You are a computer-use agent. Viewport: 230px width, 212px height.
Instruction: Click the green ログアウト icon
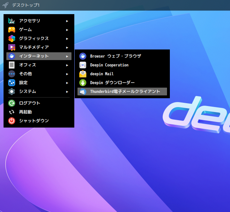pyautogui.click(x=12, y=103)
